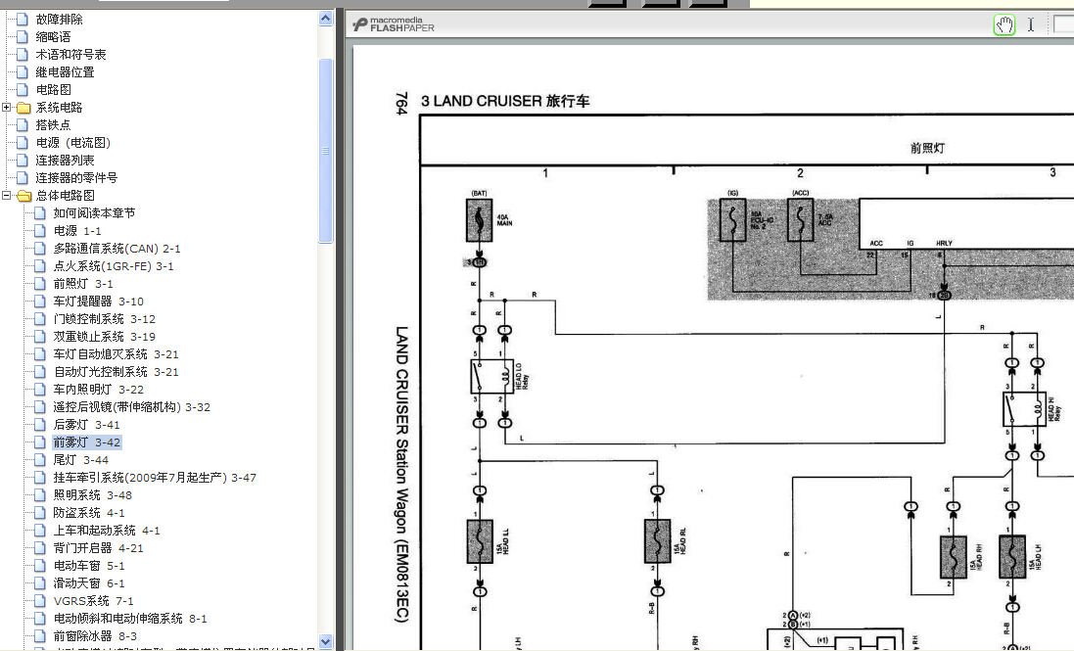1074x651 pixels.
Task: Click the Macromedia FlashPaper logo
Action: click(394, 24)
